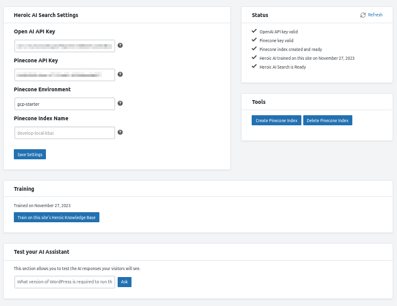The height and width of the screenshot is (306, 397).
Task: Click into the Pinecone Environment field showing gcp-starter
Action: click(64, 104)
